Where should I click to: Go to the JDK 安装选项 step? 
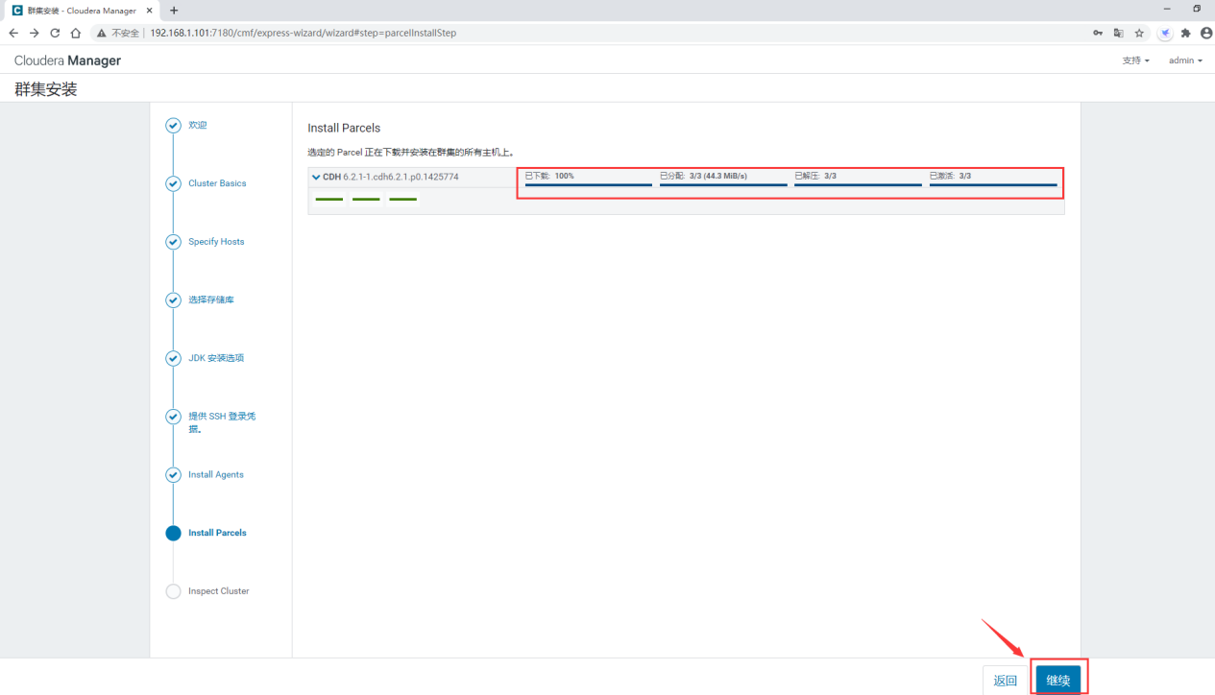216,358
